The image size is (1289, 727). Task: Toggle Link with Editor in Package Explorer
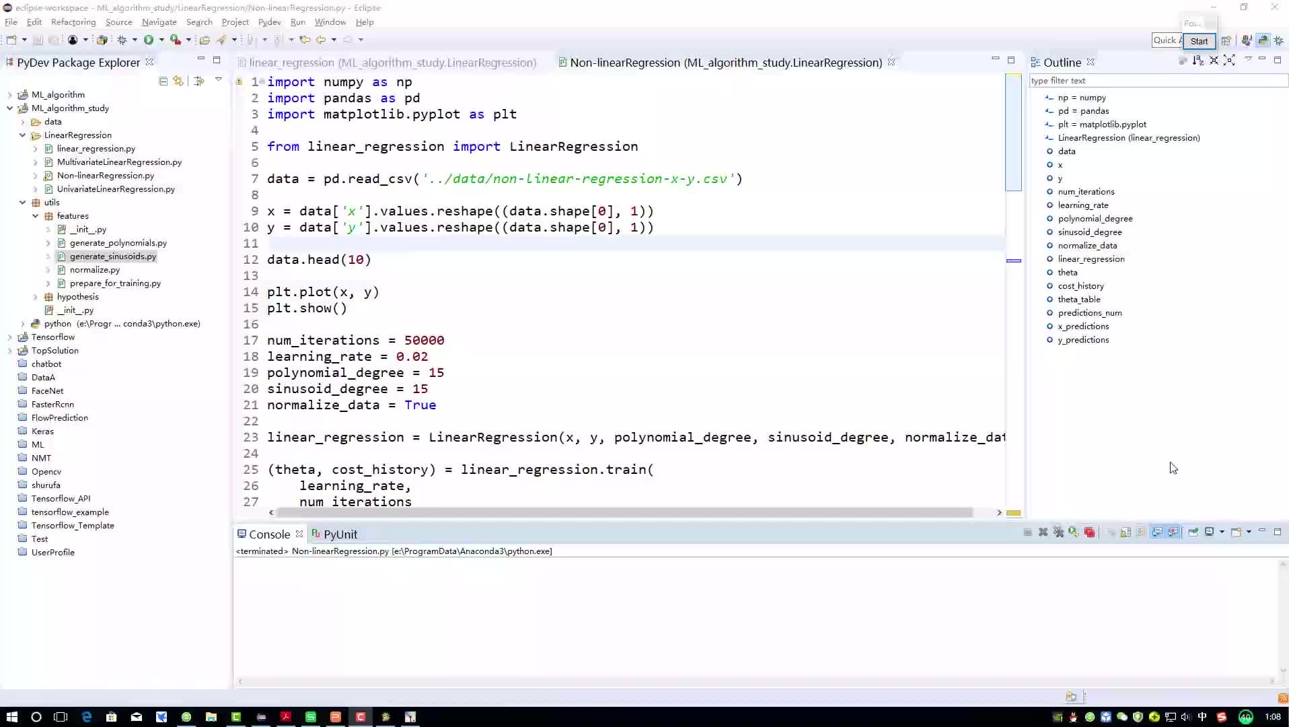pos(178,81)
